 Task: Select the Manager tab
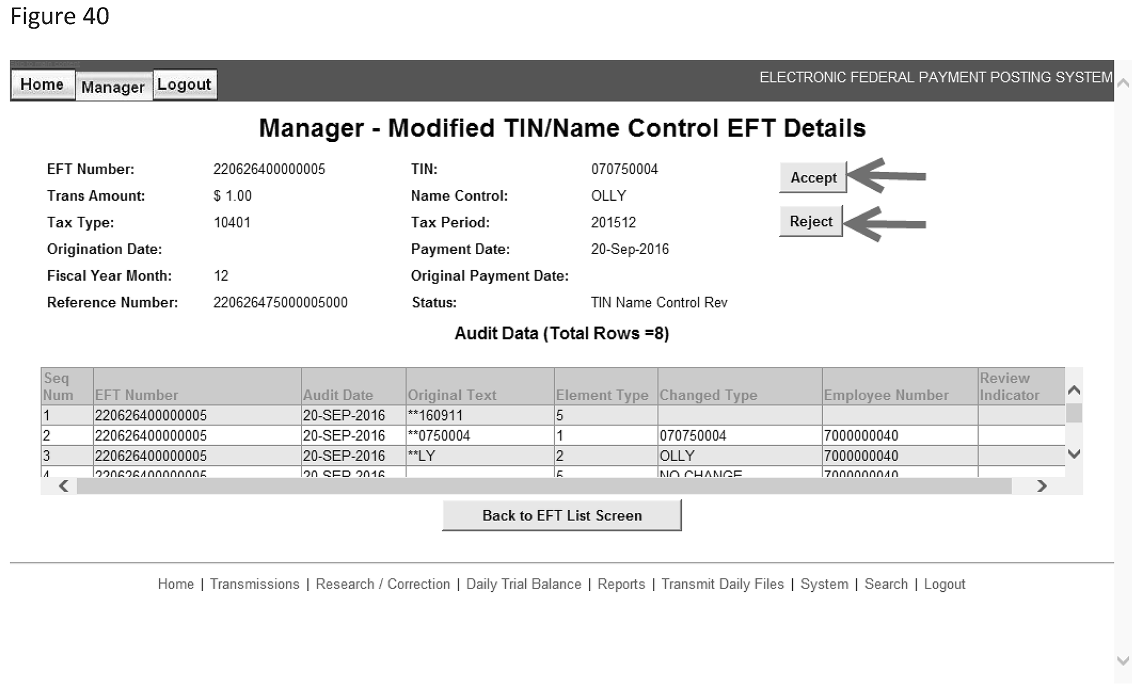click(x=113, y=87)
